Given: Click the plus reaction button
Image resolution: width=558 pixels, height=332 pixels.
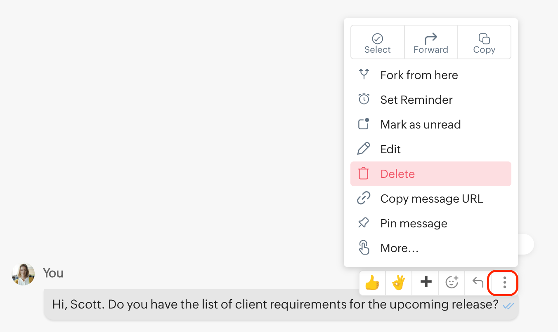Looking at the screenshot, I should tap(426, 283).
